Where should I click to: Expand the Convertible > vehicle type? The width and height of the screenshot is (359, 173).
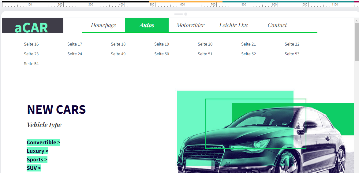point(43,142)
